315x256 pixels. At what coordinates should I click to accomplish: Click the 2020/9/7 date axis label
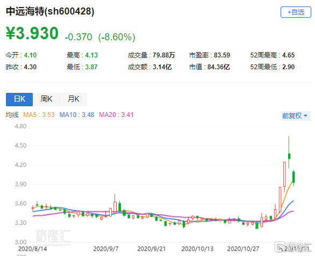(106, 249)
